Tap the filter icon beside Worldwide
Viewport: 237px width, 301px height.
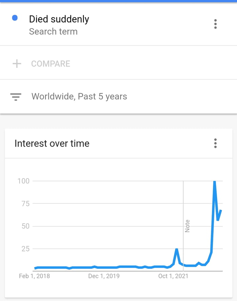tap(16, 97)
